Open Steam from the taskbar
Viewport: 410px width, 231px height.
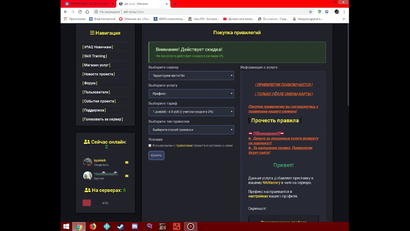121,227
